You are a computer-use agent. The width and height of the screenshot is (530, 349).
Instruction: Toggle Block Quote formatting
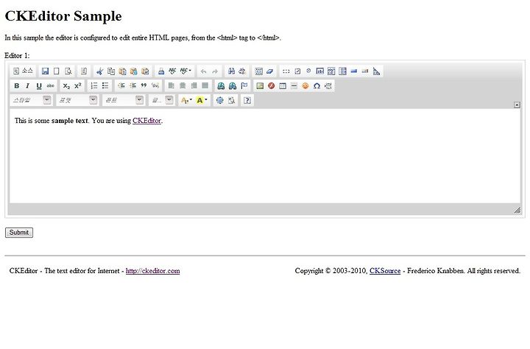(x=144, y=86)
